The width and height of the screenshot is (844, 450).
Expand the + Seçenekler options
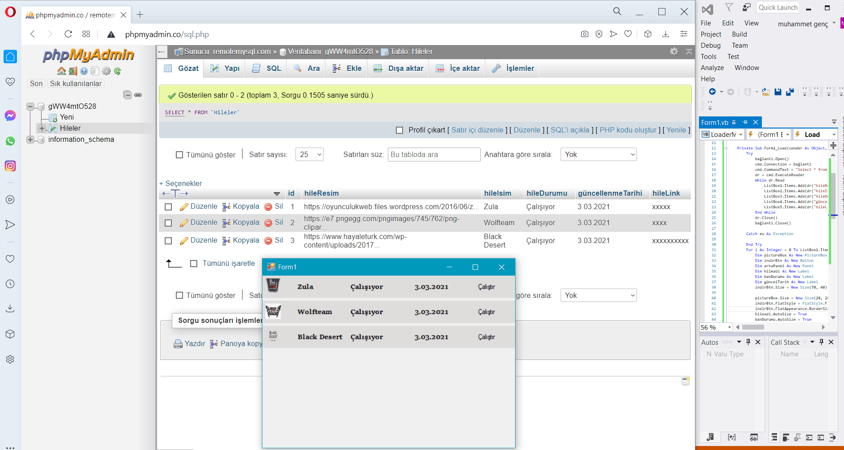click(x=181, y=183)
